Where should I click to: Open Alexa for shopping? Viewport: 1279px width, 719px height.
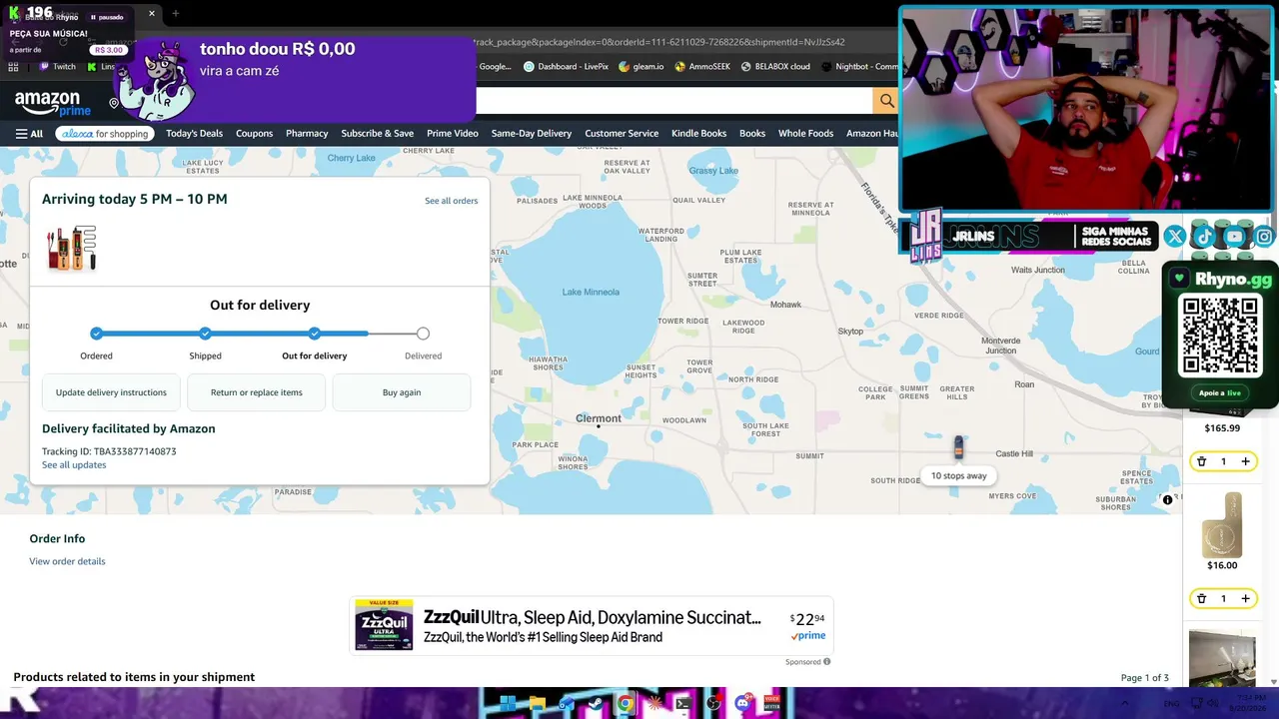(x=105, y=134)
